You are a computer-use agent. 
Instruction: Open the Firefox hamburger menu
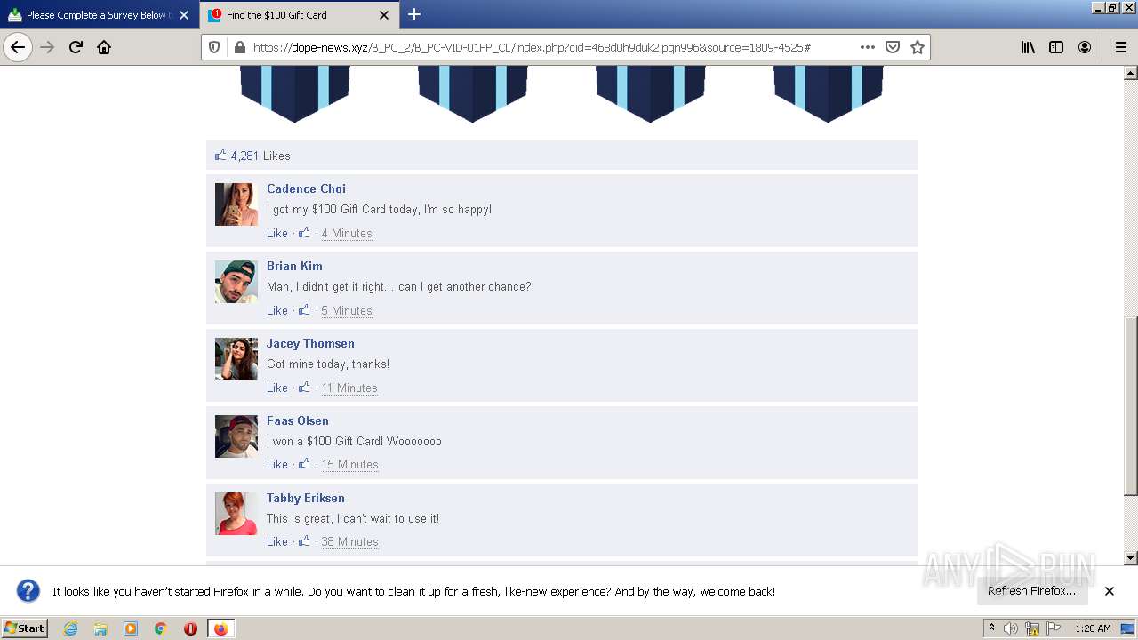[x=1120, y=47]
